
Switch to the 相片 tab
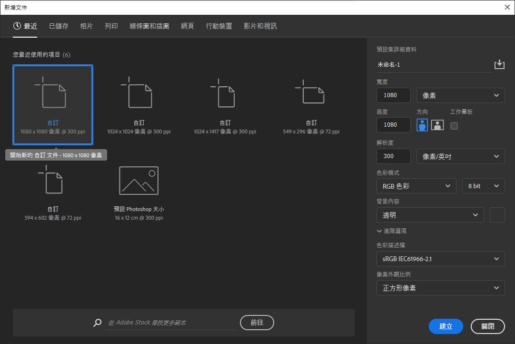[87, 26]
